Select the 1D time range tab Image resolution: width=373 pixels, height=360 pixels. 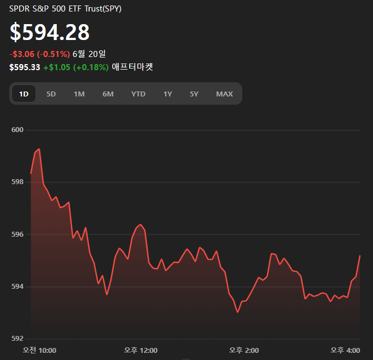(x=24, y=94)
